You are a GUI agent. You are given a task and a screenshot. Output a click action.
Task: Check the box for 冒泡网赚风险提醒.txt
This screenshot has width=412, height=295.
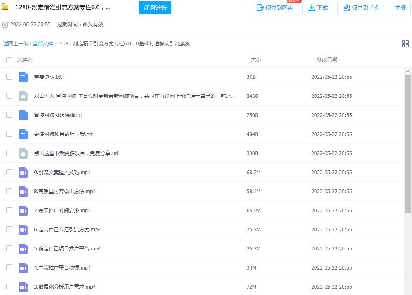pos(9,115)
